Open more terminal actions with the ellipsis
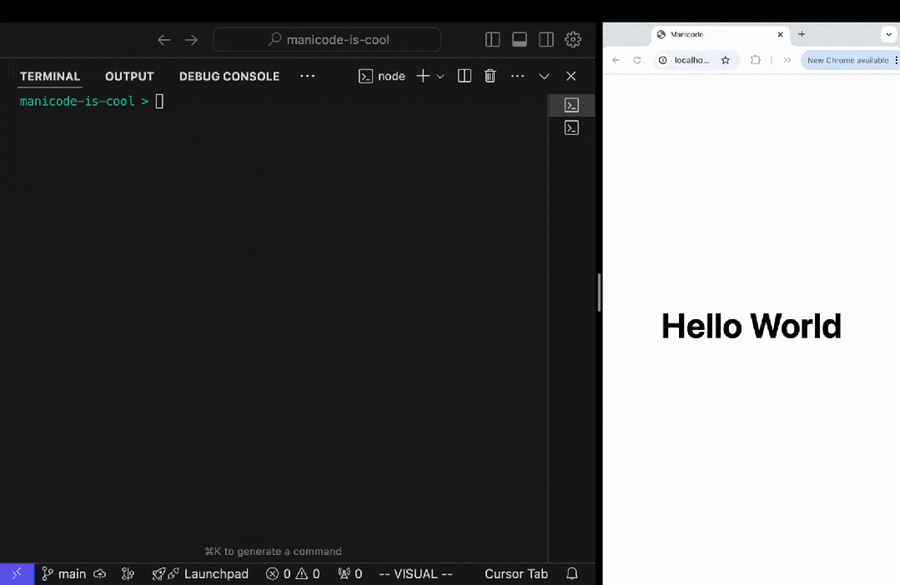This screenshot has height=585, width=900. coord(517,76)
